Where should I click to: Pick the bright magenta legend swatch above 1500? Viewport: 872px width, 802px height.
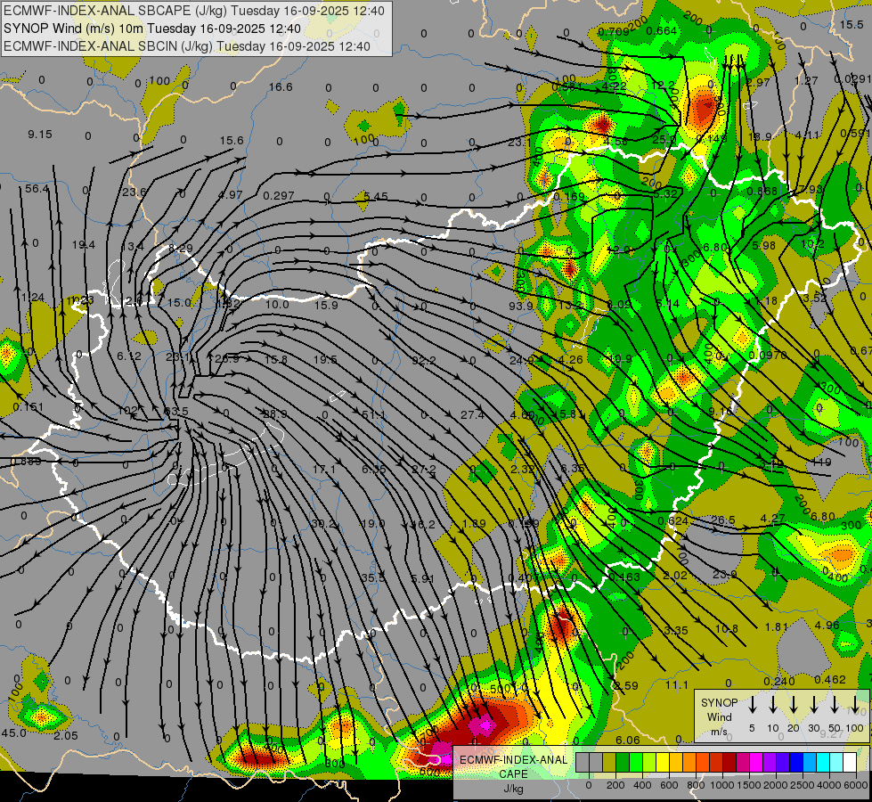(x=756, y=763)
